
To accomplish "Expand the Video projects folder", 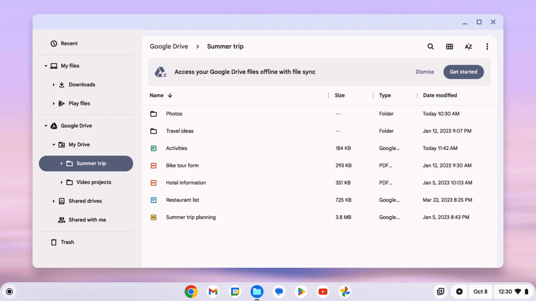I will [x=62, y=182].
